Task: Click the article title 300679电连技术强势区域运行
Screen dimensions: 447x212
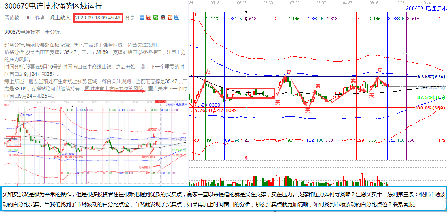Action: pyautogui.click(x=53, y=6)
